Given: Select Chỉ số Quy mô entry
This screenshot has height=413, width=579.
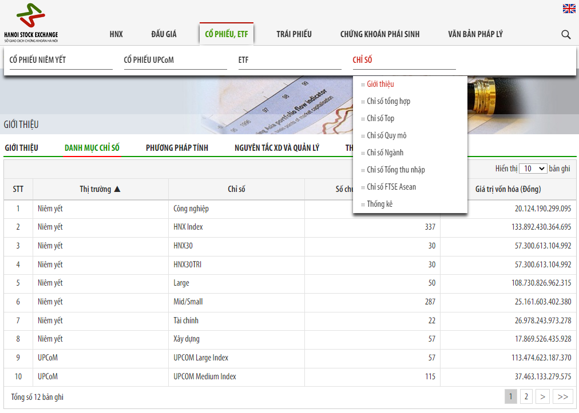Looking at the screenshot, I should (x=387, y=135).
